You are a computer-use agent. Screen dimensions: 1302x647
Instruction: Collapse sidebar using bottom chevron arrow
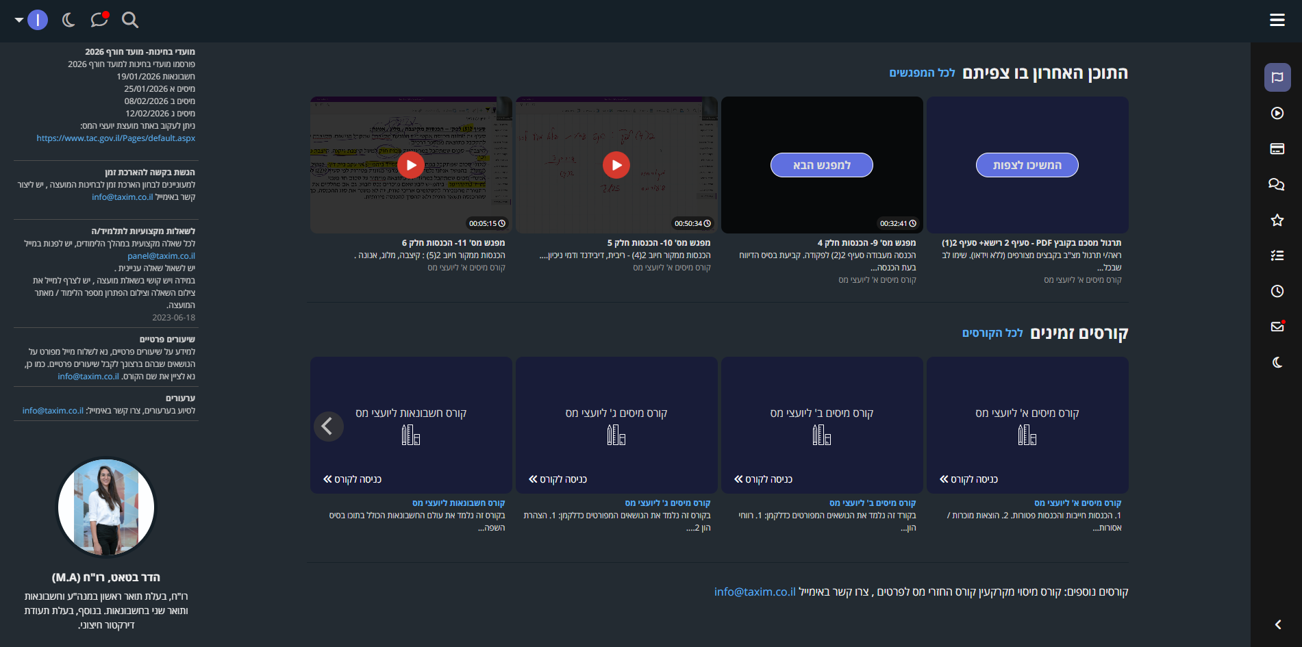coord(1277,624)
